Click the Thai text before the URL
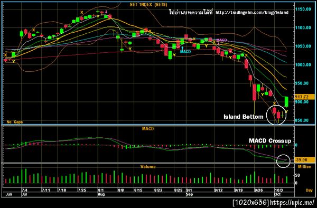The image size is (317, 208). click(191, 12)
